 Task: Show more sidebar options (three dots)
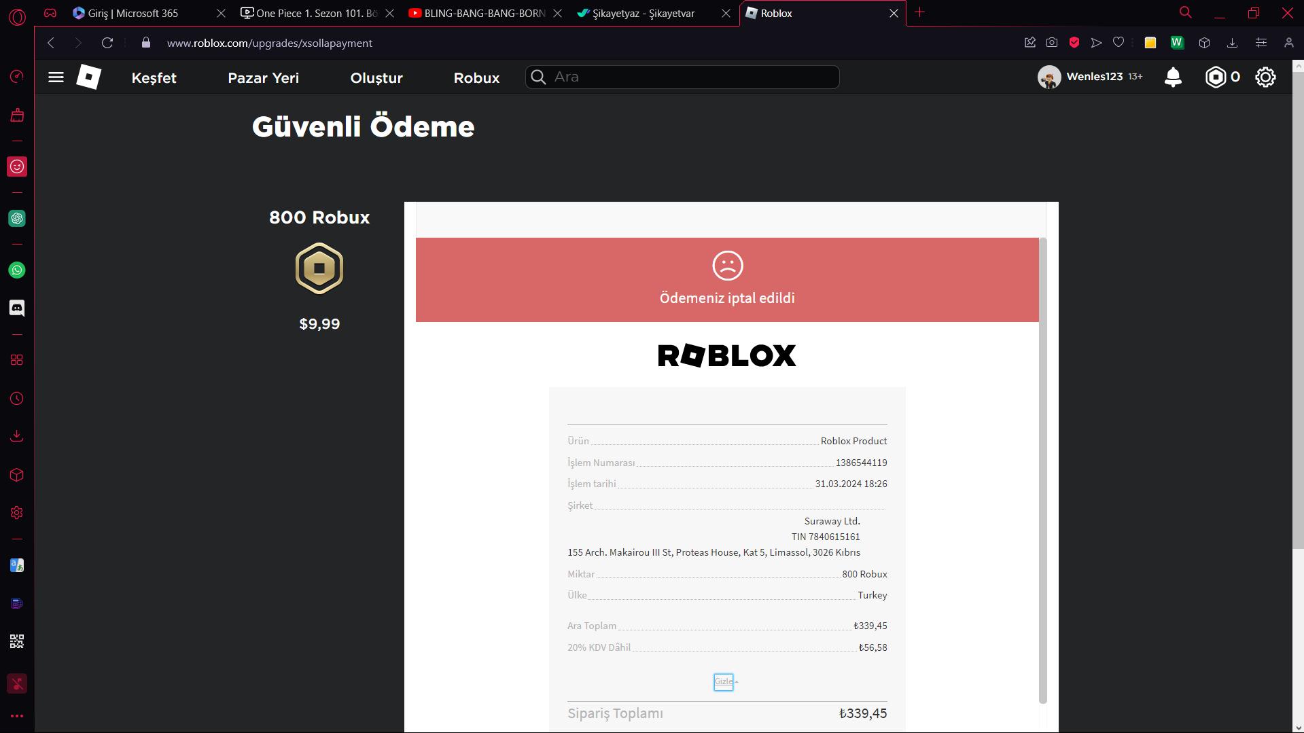coord(17,716)
